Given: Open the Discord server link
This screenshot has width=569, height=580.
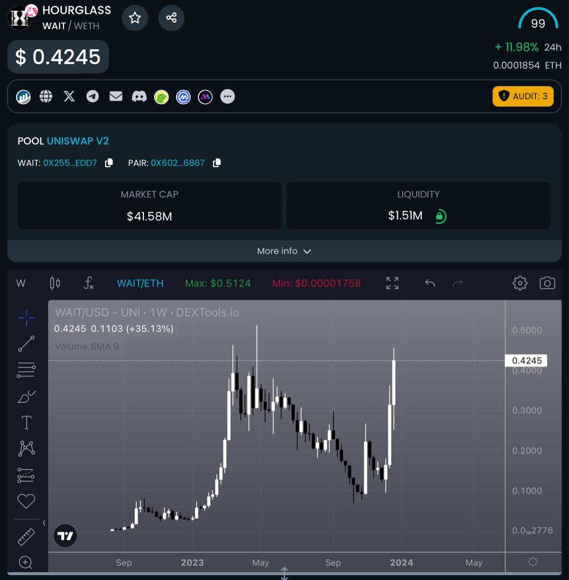Looking at the screenshot, I should click(139, 96).
